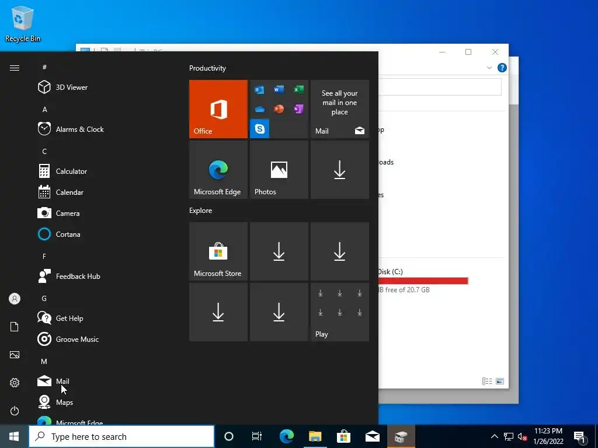This screenshot has height=448, width=598.
Task: Switch File Explorer to large icons view
Action: (500, 381)
